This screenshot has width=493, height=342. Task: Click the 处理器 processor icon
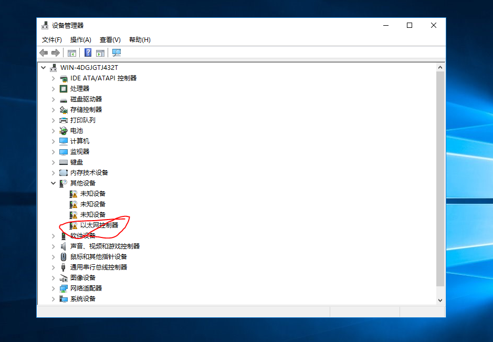coord(64,89)
